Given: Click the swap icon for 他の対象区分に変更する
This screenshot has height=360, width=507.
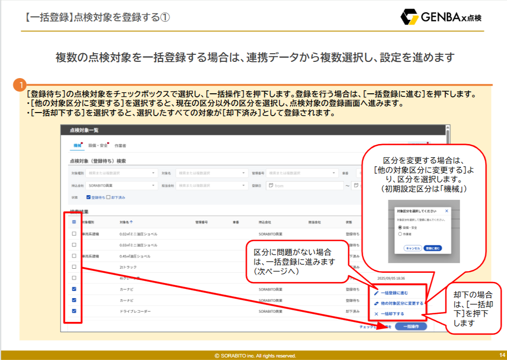Looking at the screenshot, I should point(376,303).
